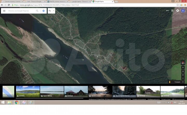Reset map orientation with the compass
Image resolution: width=187 pixels, height=115 pixels.
(x=183, y=63)
